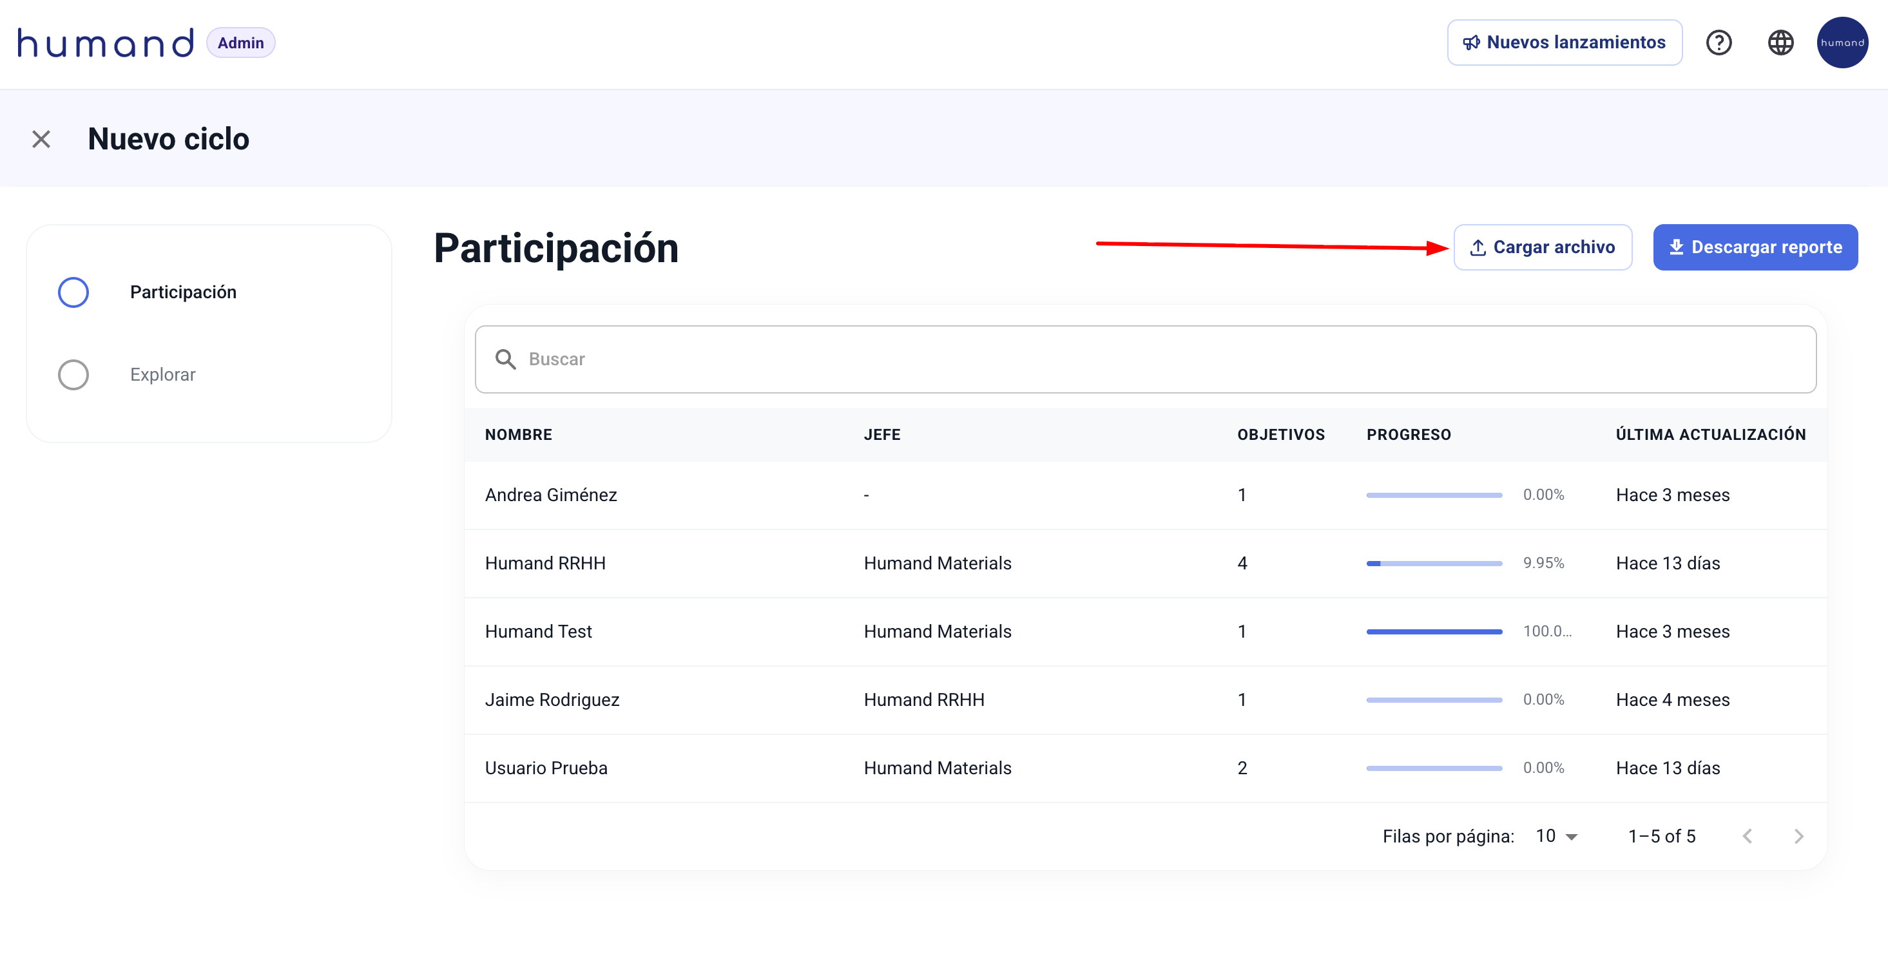
Task: Open the Explorar step label
Action: tap(163, 374)
